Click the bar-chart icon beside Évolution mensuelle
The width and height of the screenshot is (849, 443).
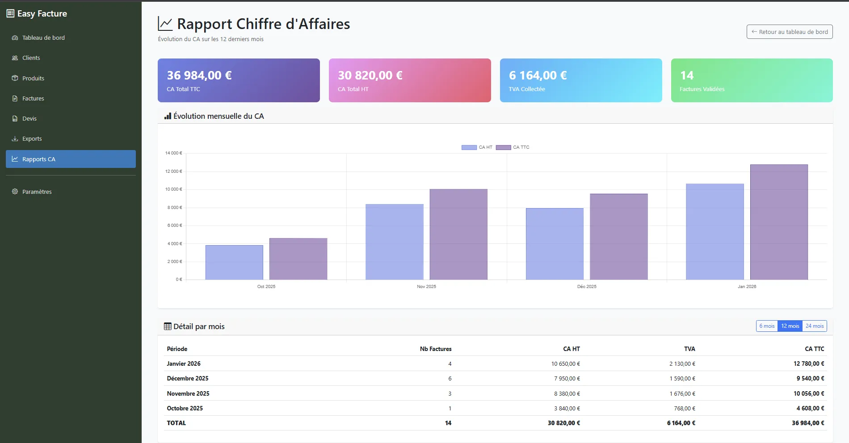pos(167,116)
